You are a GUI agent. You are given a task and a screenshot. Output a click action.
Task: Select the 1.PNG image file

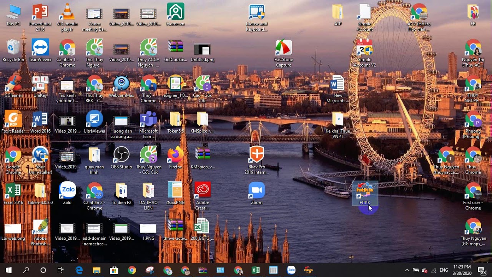(x=148, y=232)
